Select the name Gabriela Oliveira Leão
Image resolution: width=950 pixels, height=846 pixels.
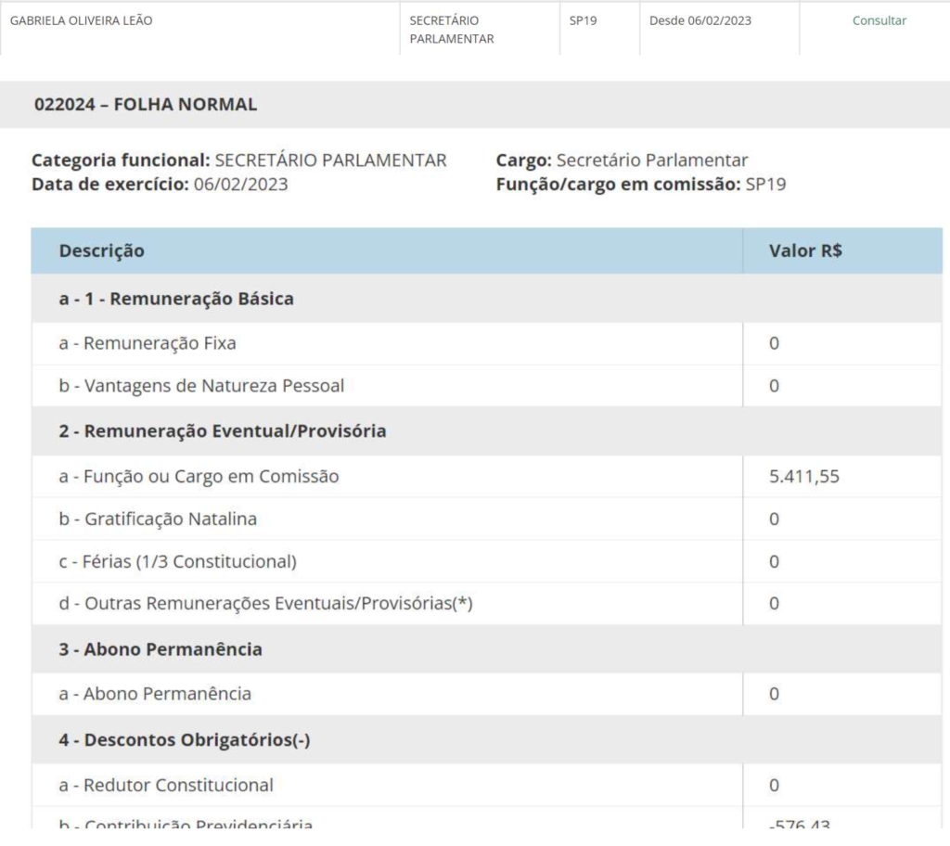click(81, 20)
